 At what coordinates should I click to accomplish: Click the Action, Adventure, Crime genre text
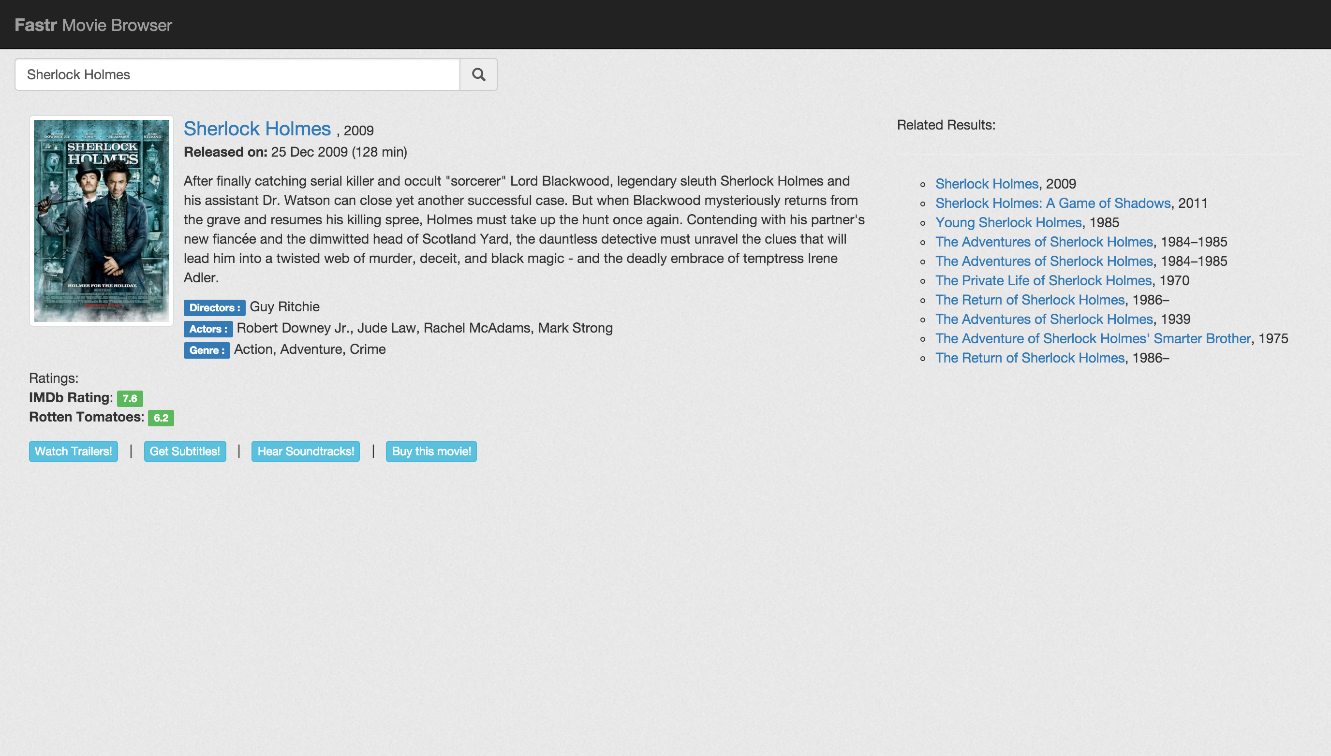coord(310,349)
